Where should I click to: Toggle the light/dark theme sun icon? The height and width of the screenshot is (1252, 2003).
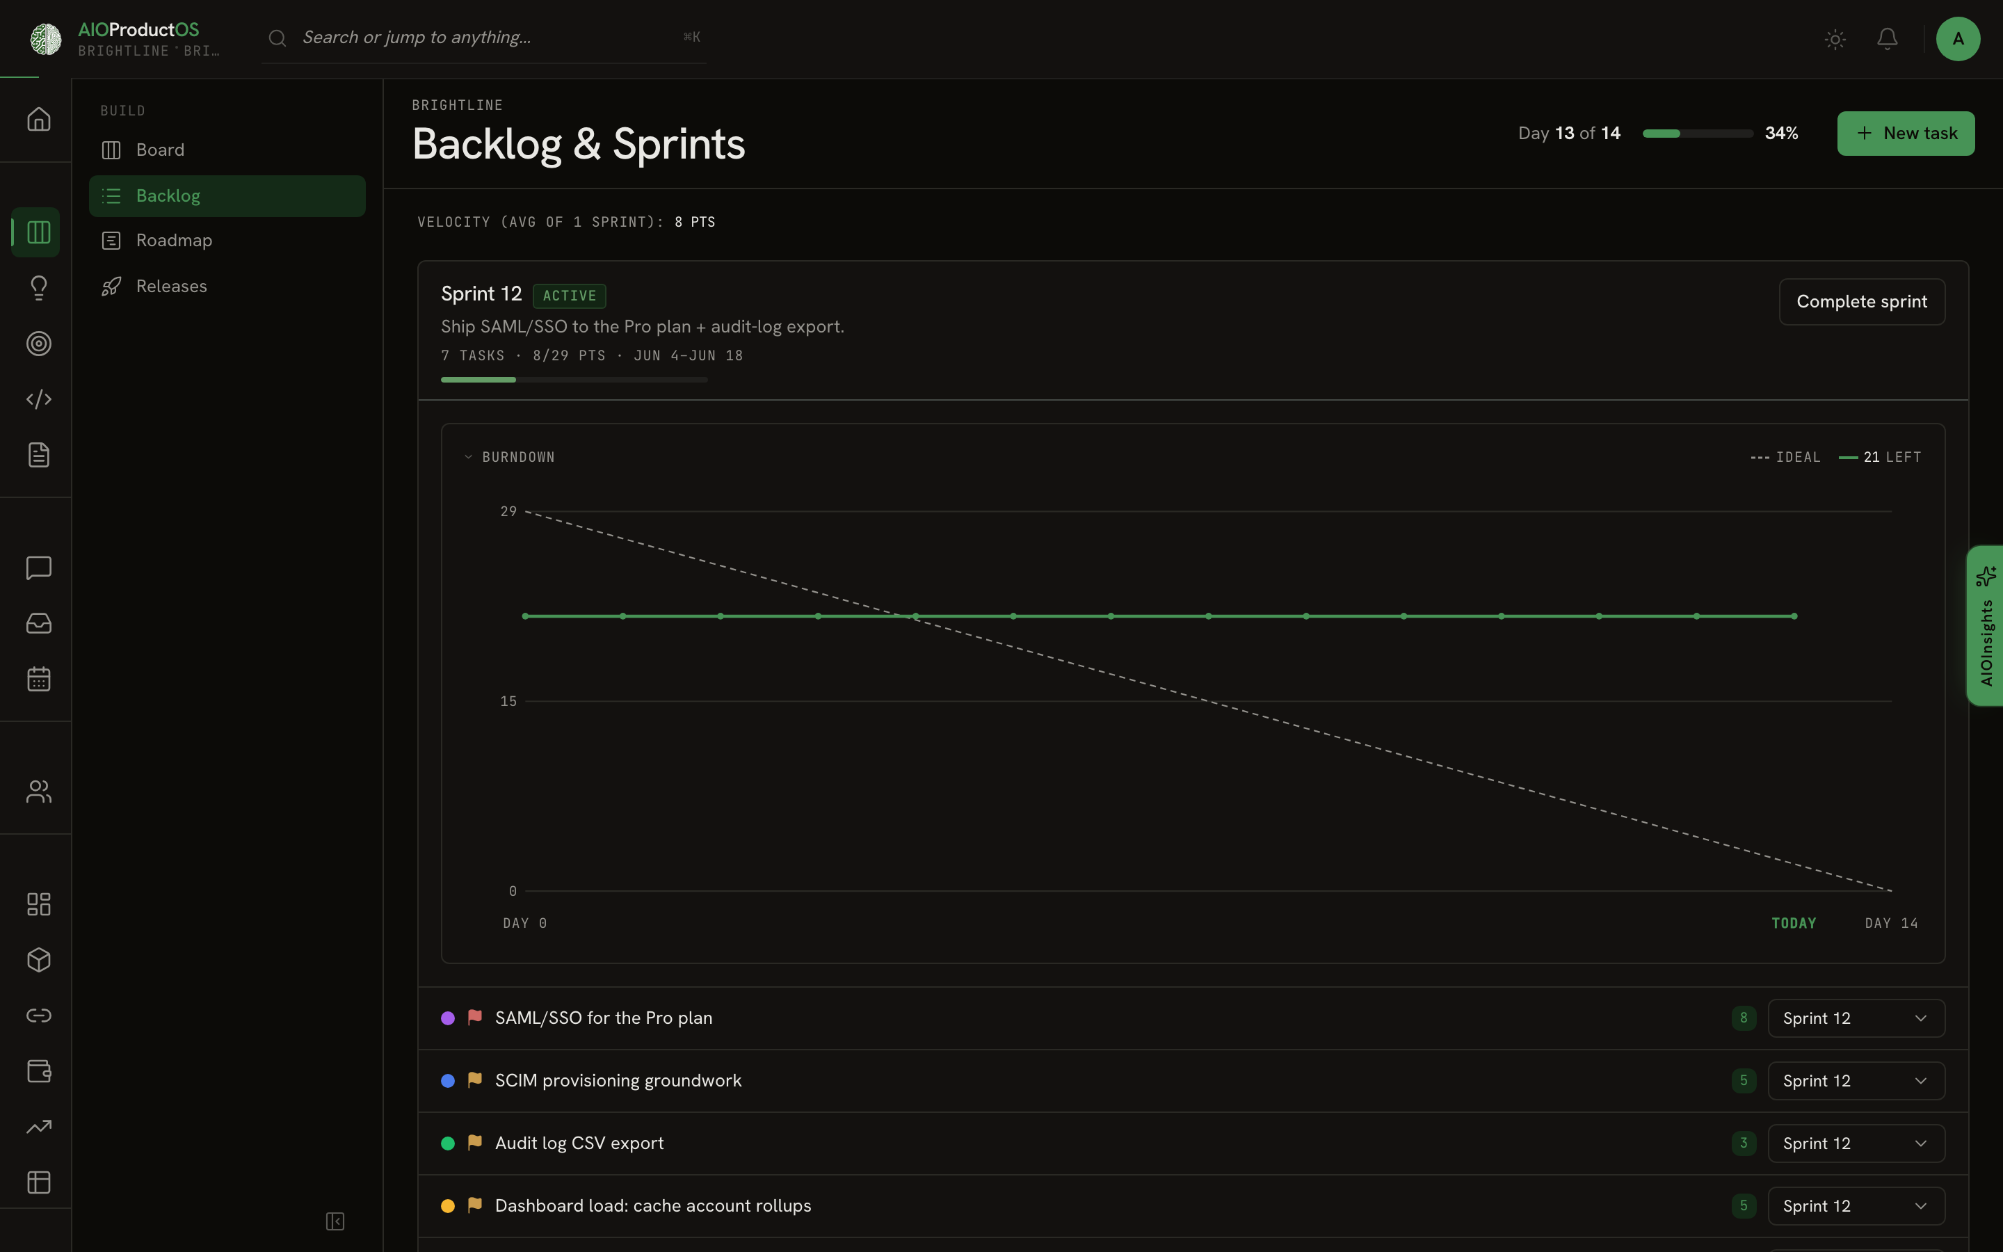coord(1835,39)
